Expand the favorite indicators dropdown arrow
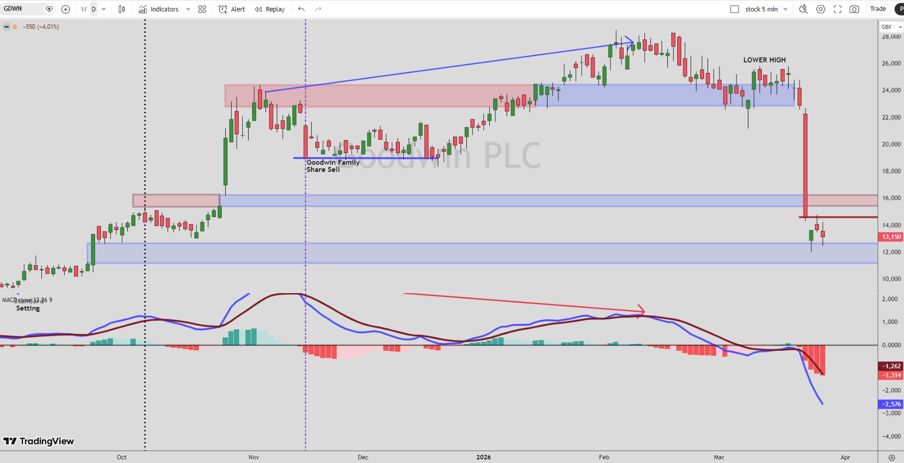Screen dimensions: 904x463 [x=188, y=9]
